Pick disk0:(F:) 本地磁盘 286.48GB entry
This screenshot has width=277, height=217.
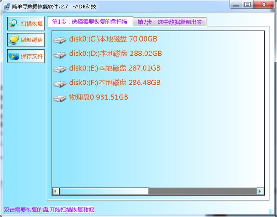114,83
